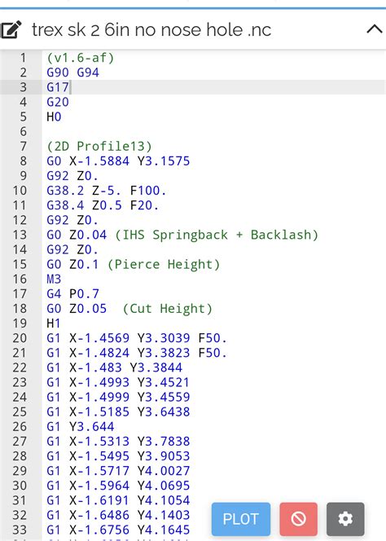The height and width of the screenshot is (541, 386).
Task: Click gutter line number 9
Action: [x=23, y=176]
